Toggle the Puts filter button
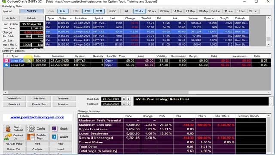 click(x=63, y=11)
